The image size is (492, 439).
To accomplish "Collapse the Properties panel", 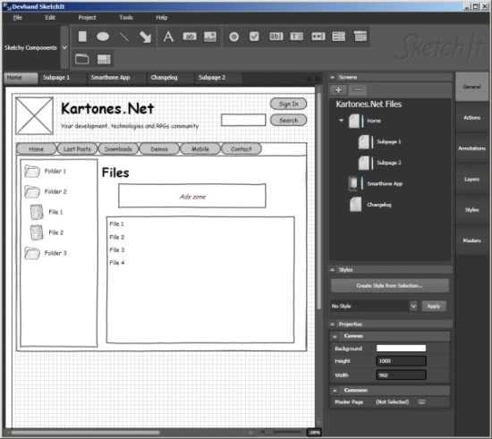I will [x=332, y=325].
